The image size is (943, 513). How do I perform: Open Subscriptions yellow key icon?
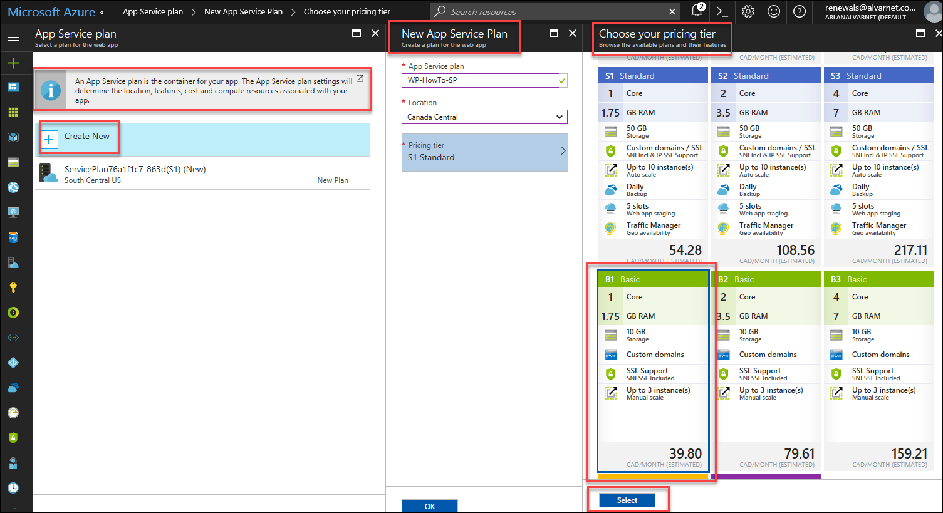click(13, 288)
